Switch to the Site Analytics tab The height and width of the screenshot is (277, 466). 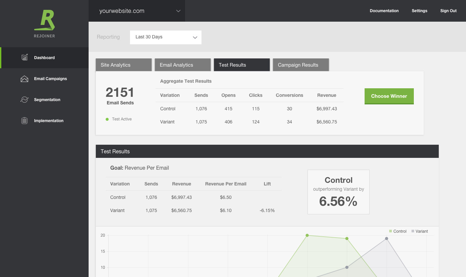coord(124,65)
